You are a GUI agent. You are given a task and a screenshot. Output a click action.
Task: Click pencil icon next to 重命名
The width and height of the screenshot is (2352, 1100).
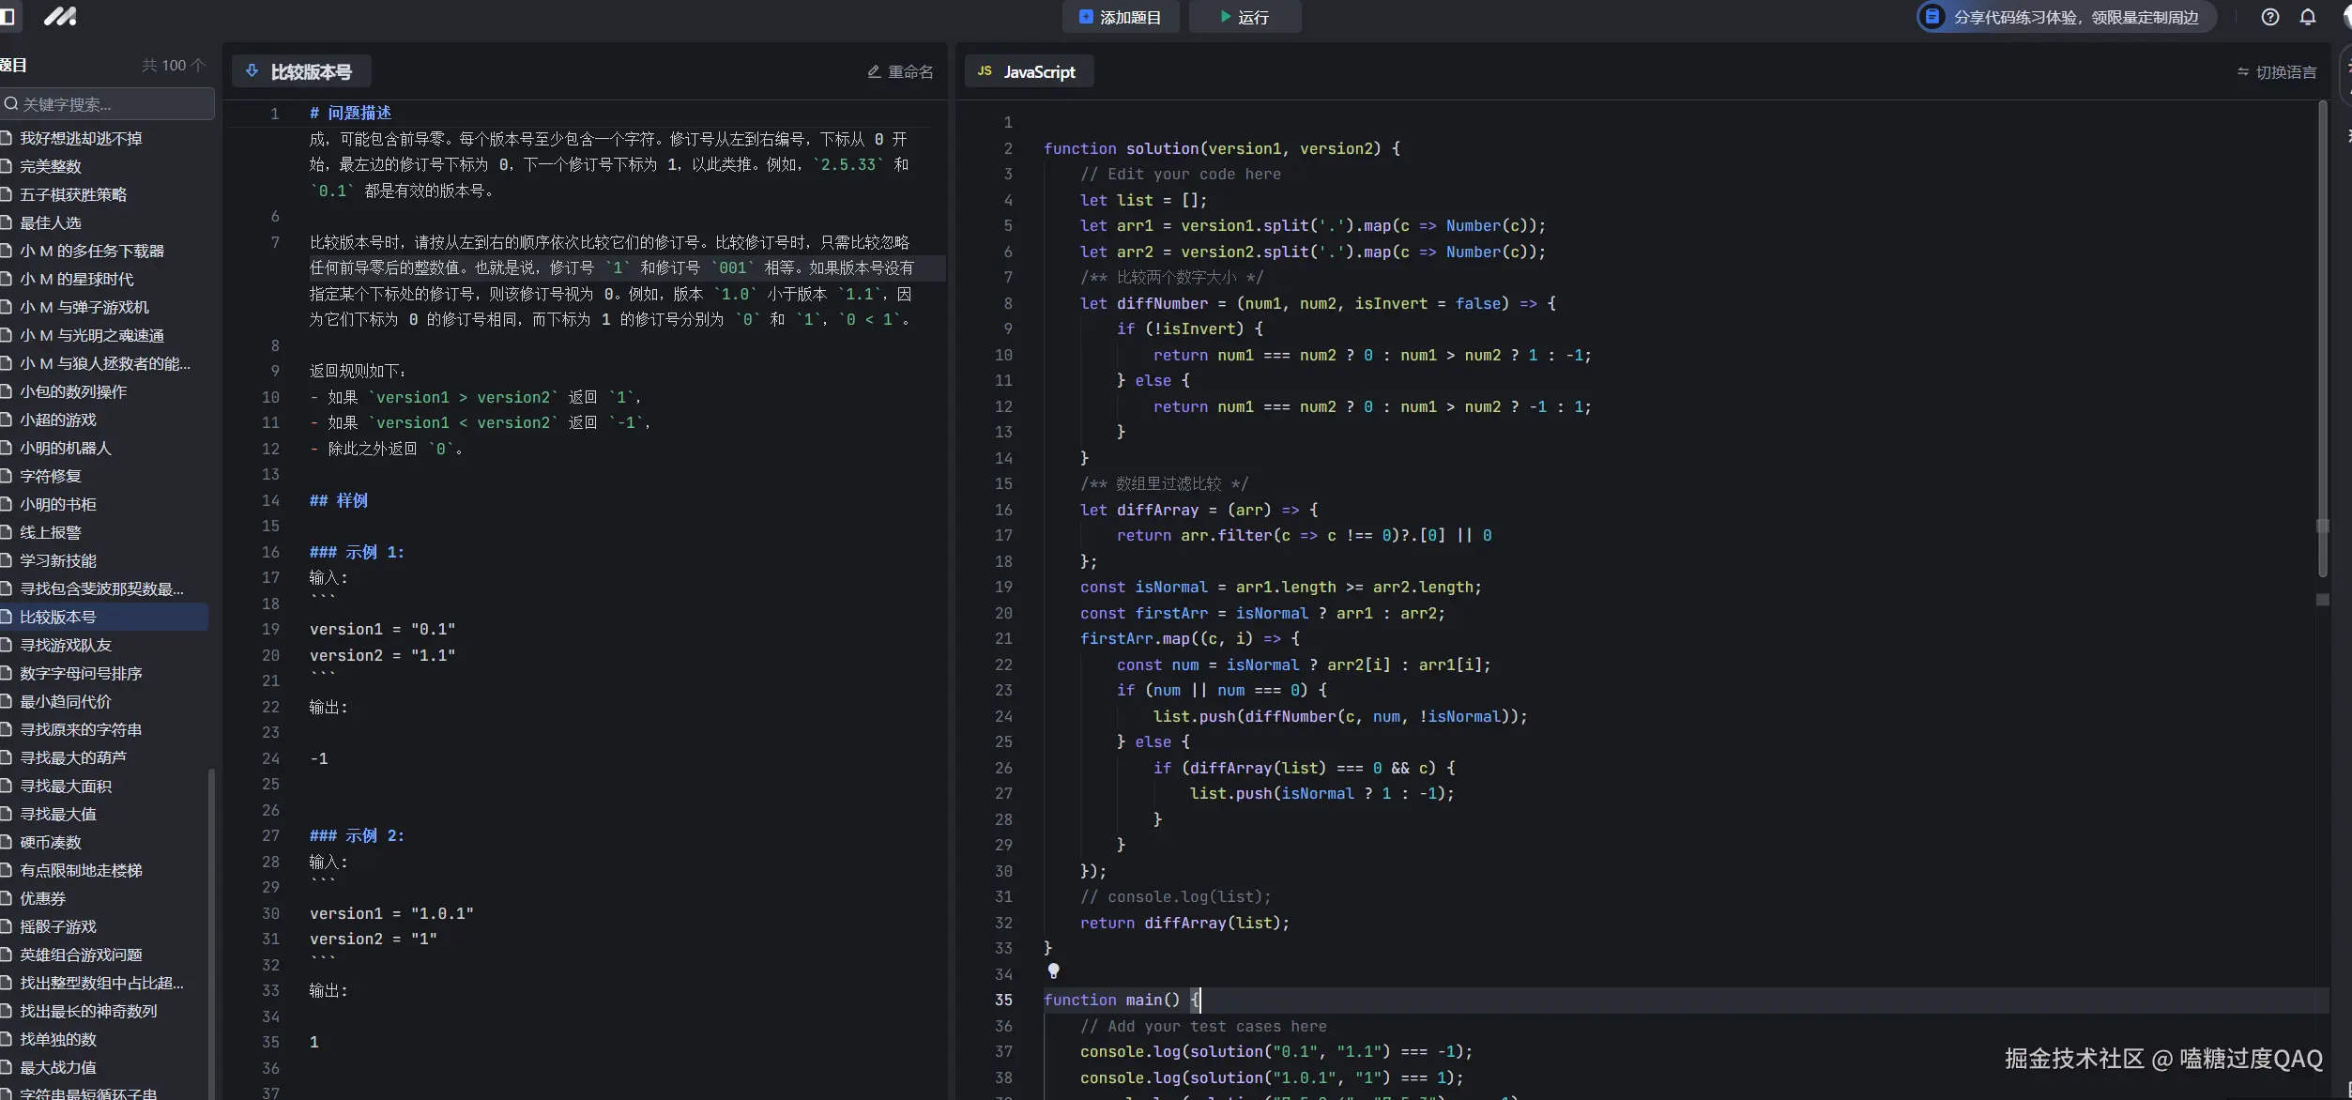coord(874,71)
